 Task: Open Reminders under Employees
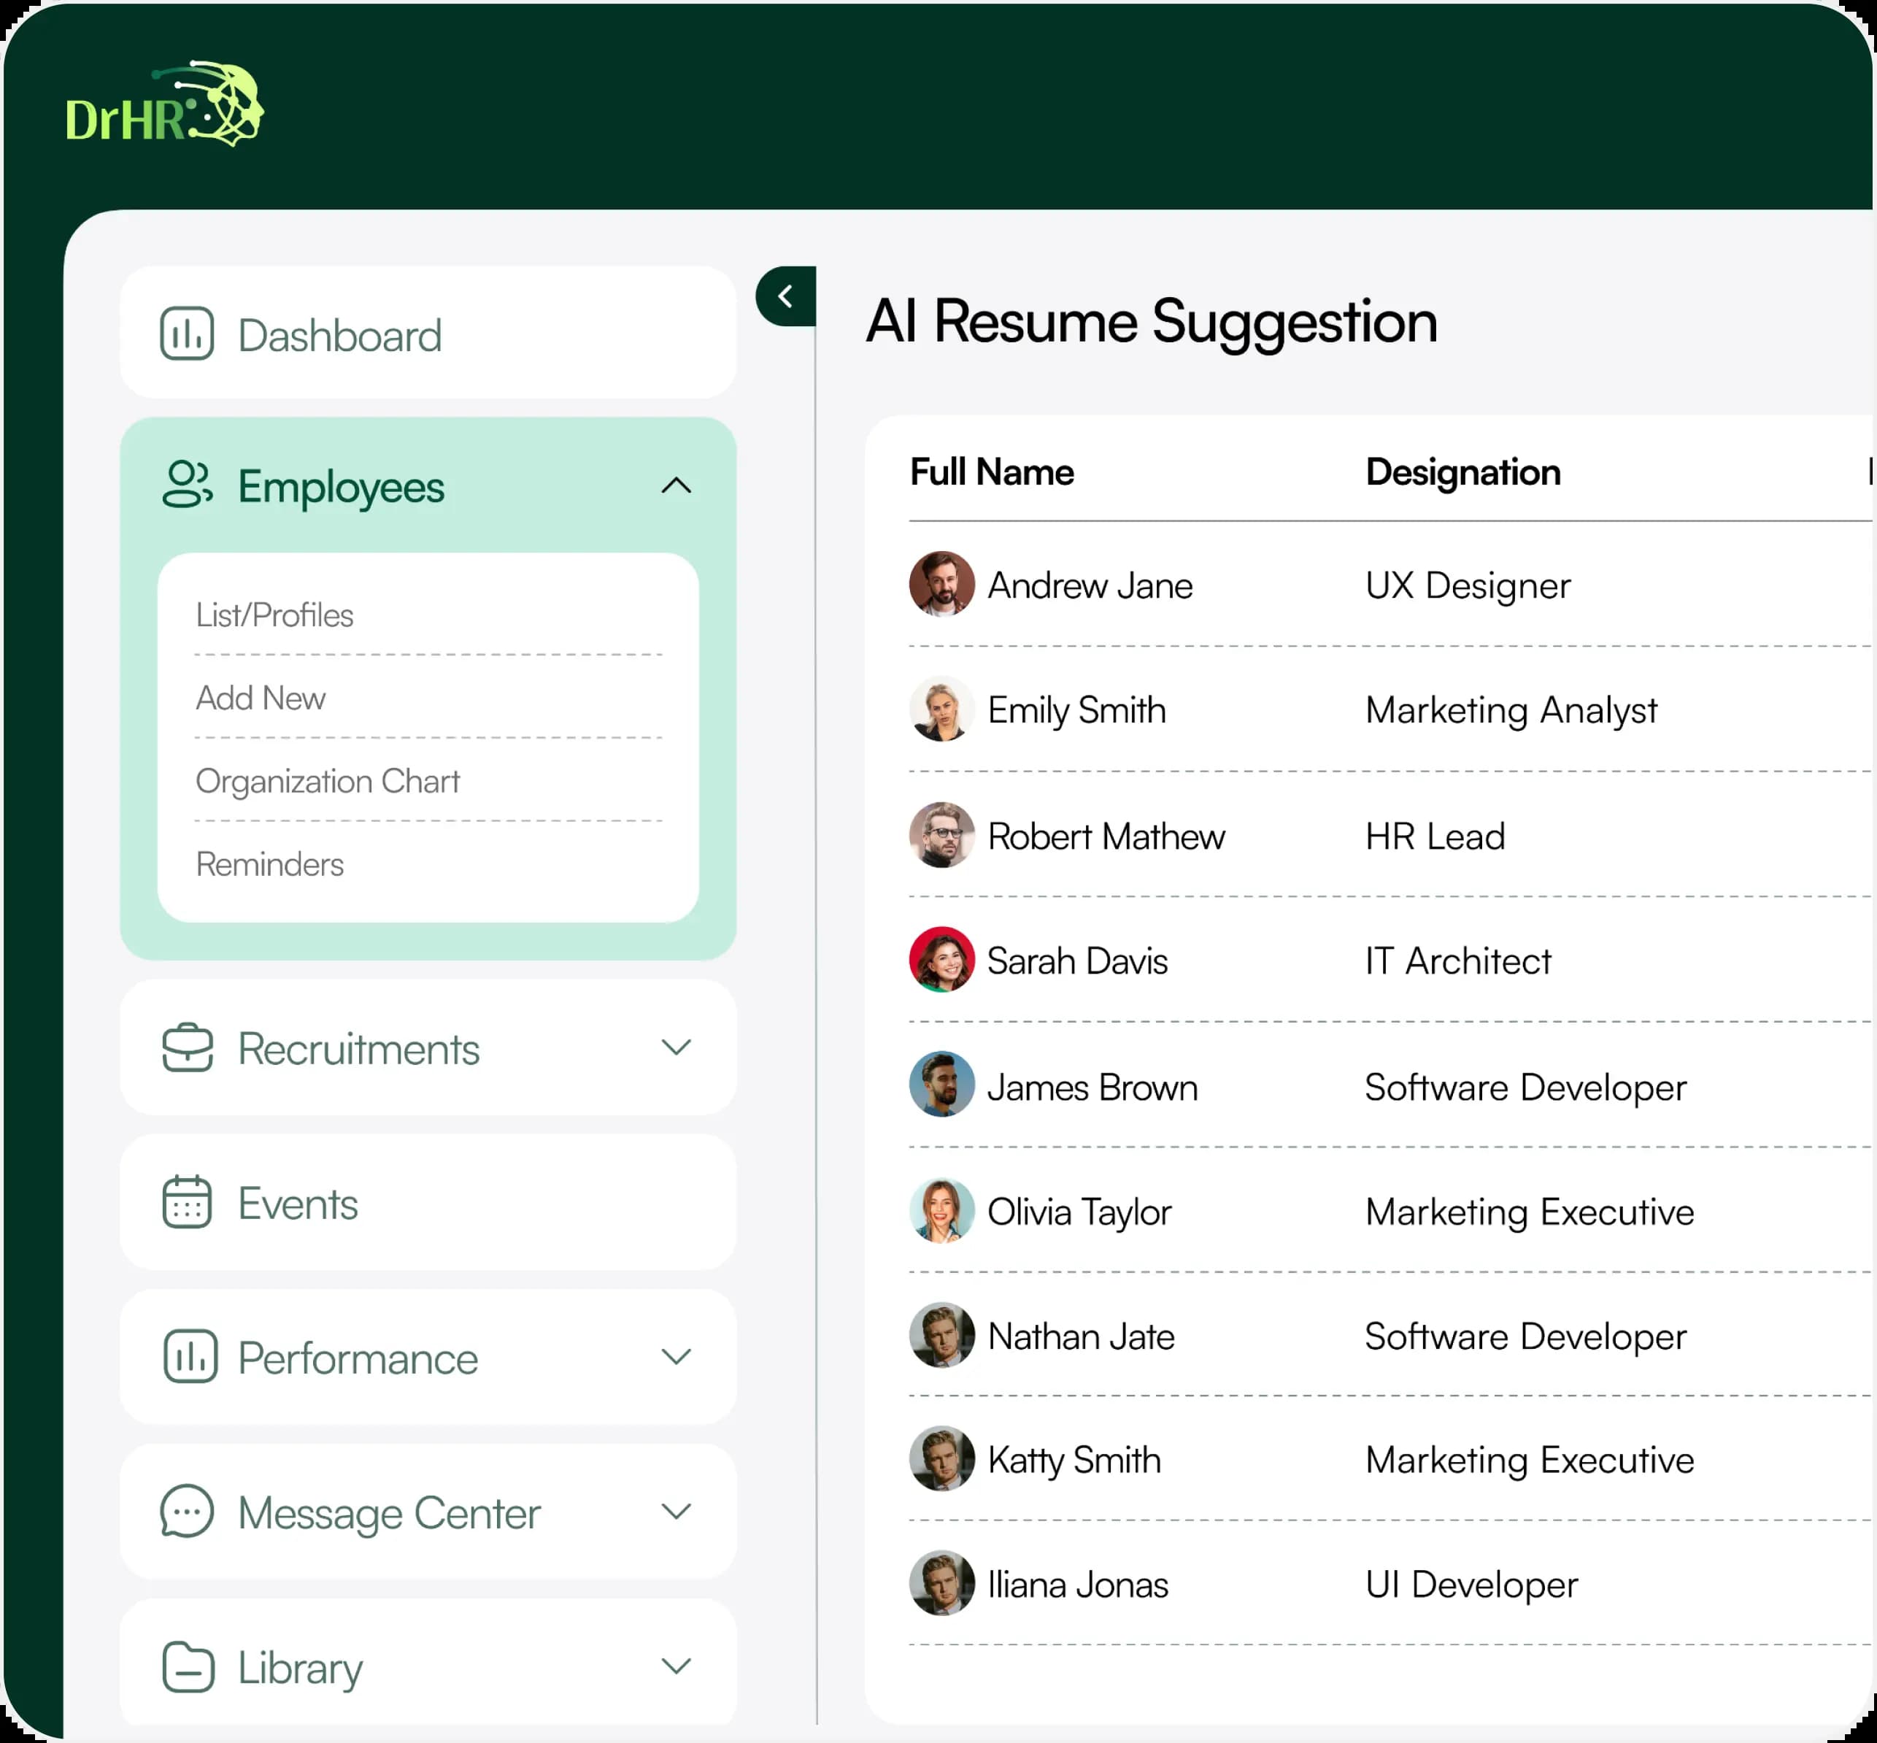(269, 864)
